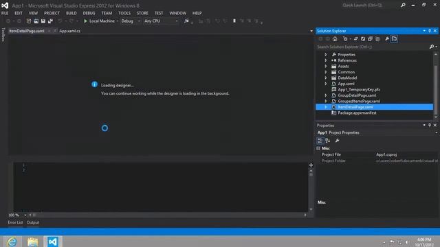Open the BUILD menu
This screenshot has width=440, height=247.
pos(71,13)
